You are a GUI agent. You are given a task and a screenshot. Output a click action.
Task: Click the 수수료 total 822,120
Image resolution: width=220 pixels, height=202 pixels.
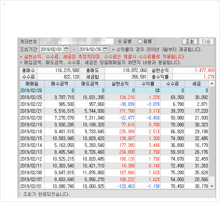(58, 77)
